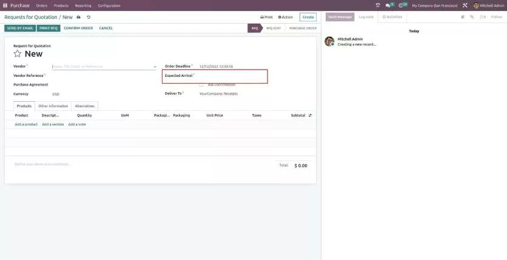Click Print RFQ button
Screen dimensions: 507x260
(49, 28)
